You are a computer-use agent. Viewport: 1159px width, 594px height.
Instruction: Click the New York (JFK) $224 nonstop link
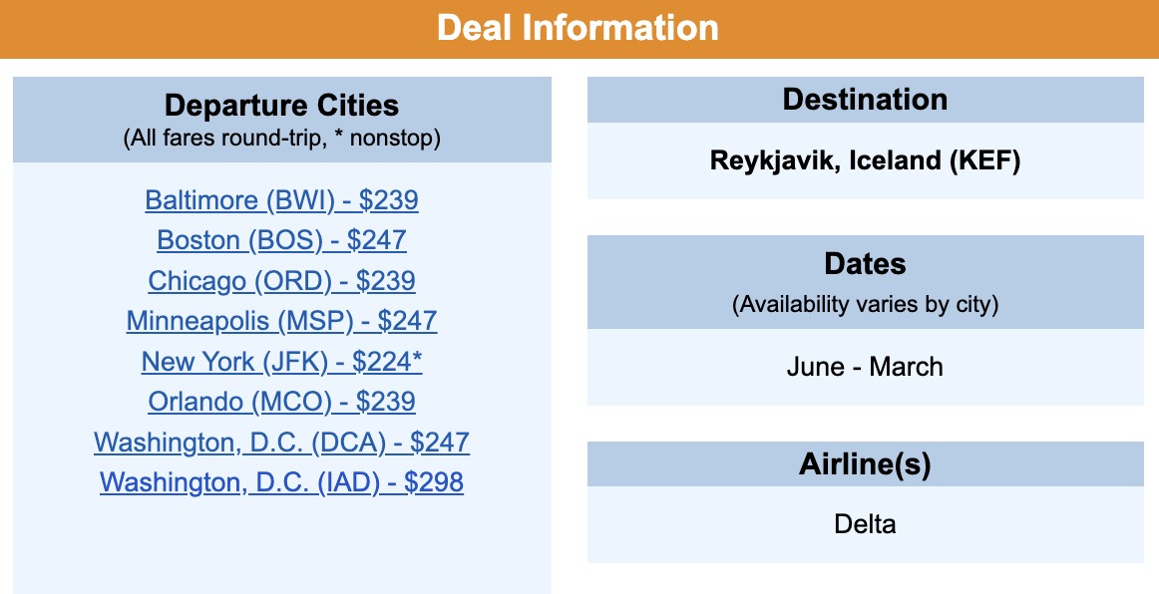pos(281,361)
